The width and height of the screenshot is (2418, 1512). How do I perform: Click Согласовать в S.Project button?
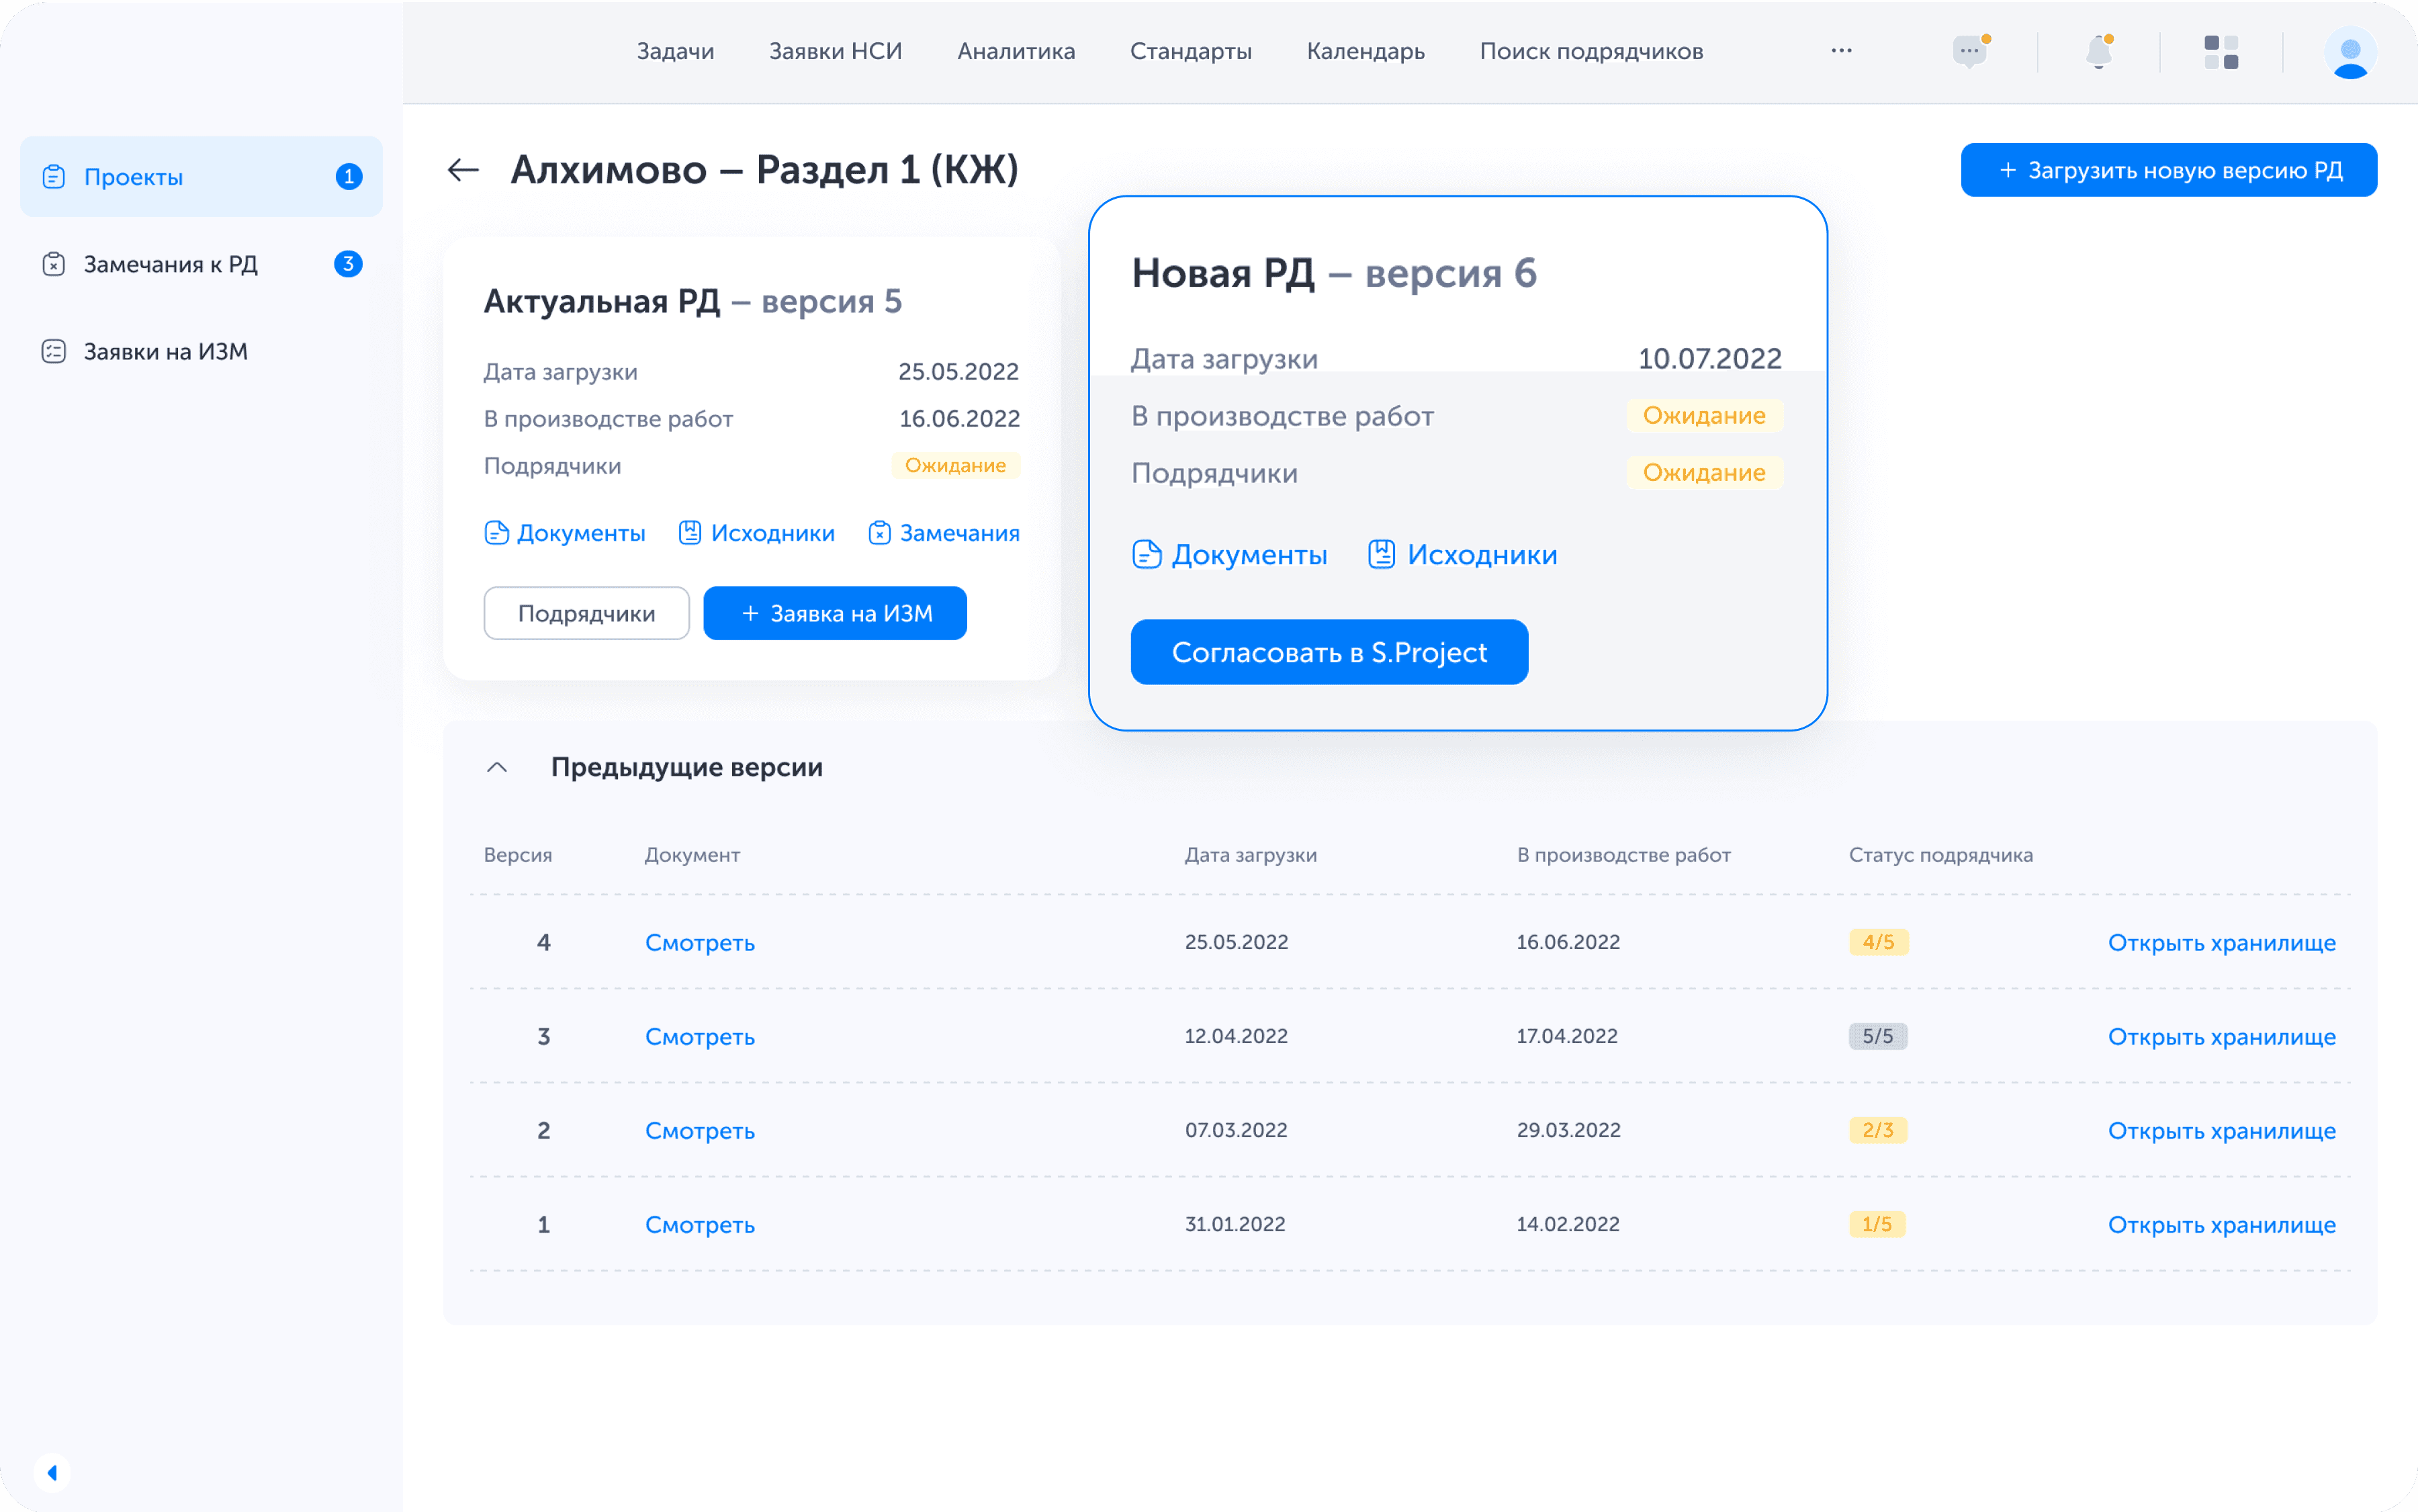coord(1329,652)
